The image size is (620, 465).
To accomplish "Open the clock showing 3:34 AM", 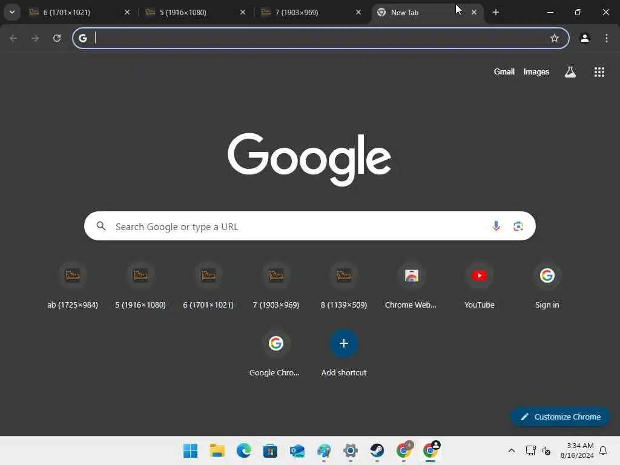I will click(576, 450).
